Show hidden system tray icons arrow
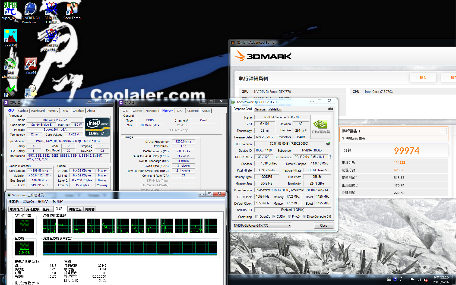This screenshot has height=285, width=456. click(406, 280)
